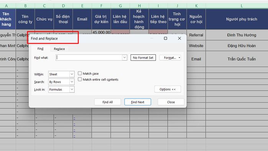Screen dimensions: 268x151
Task: Enable the Match case checkbox
Action: tap(80, 73)
